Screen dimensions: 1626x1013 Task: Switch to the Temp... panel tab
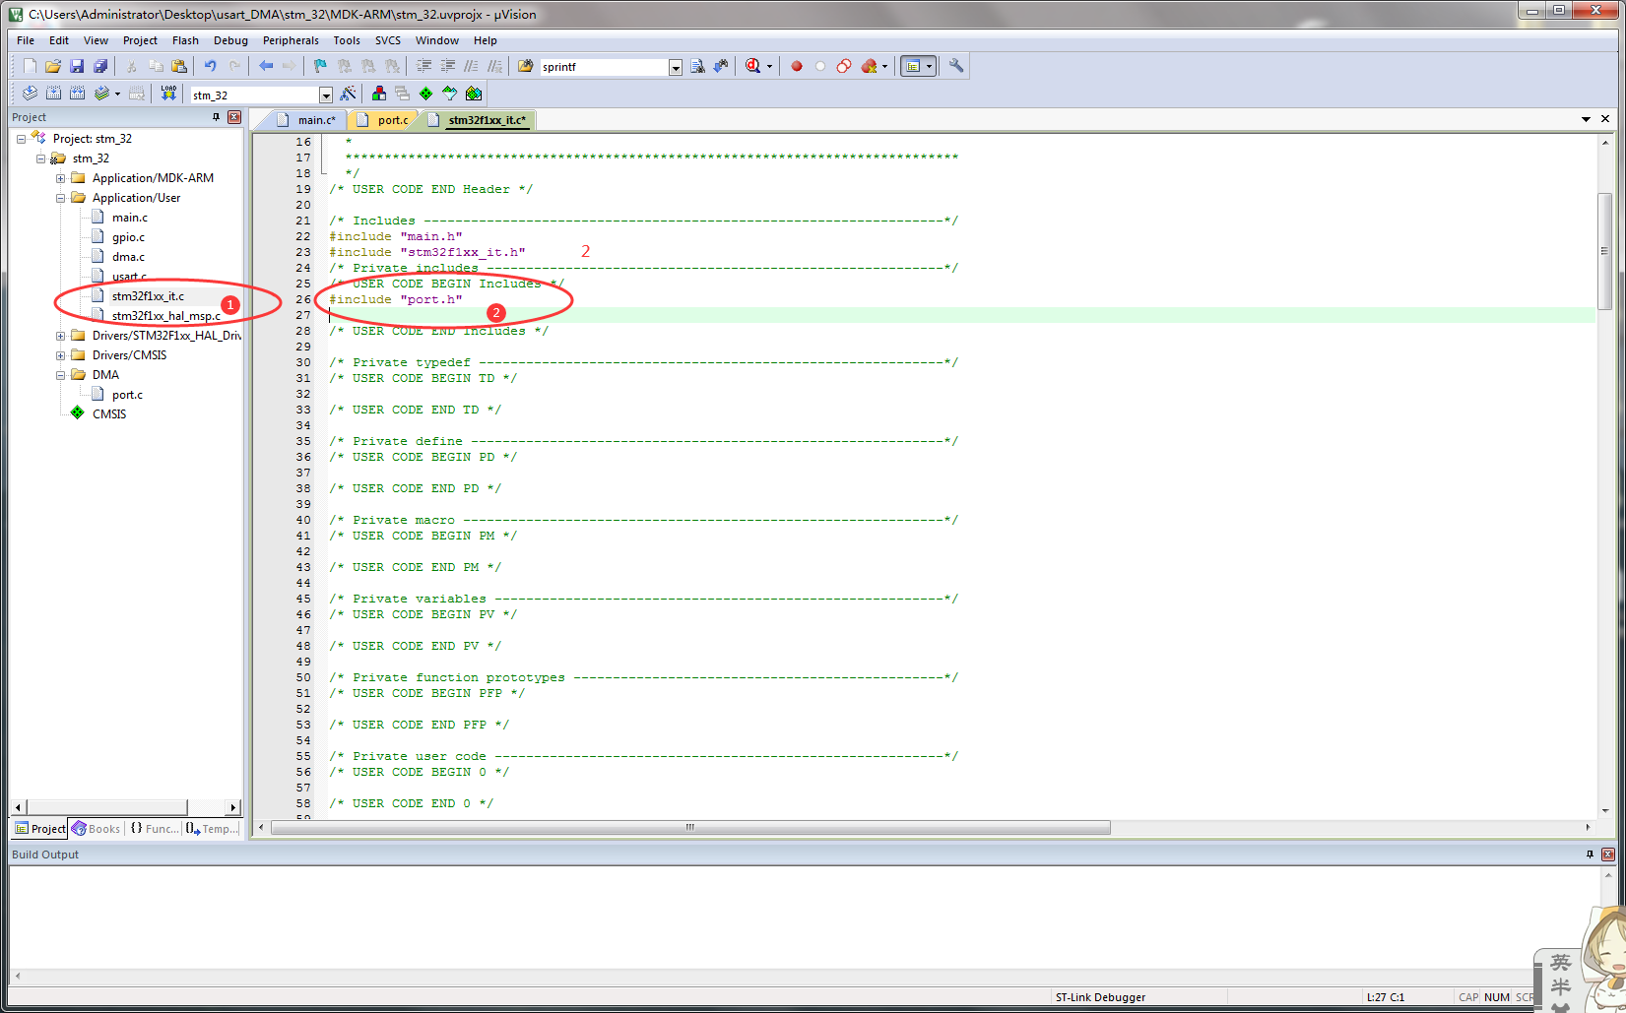213,829
